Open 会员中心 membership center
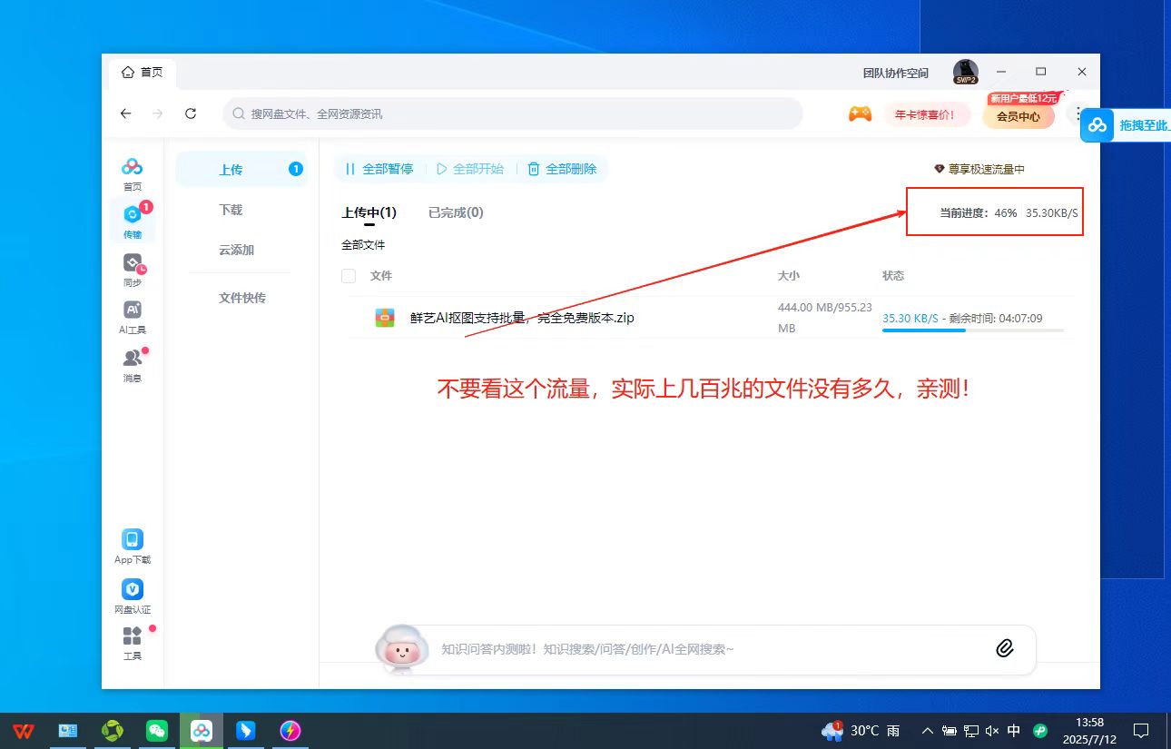Image resolution: width=1171 pixels, height=749 pixels. pos(1018,117)
